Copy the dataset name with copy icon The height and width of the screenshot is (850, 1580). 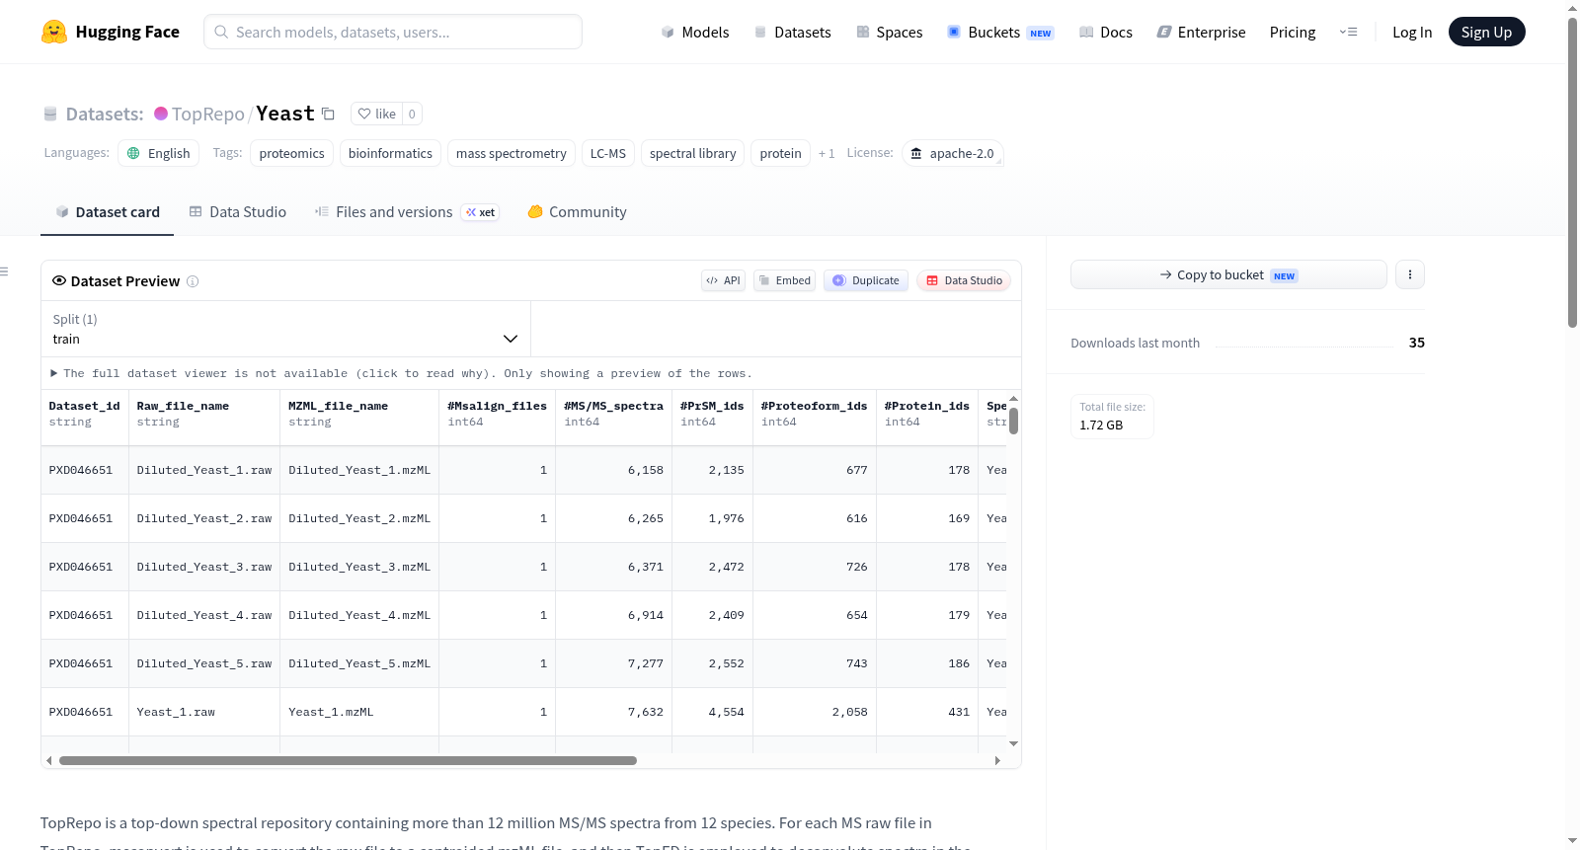[x=328, y=114]
